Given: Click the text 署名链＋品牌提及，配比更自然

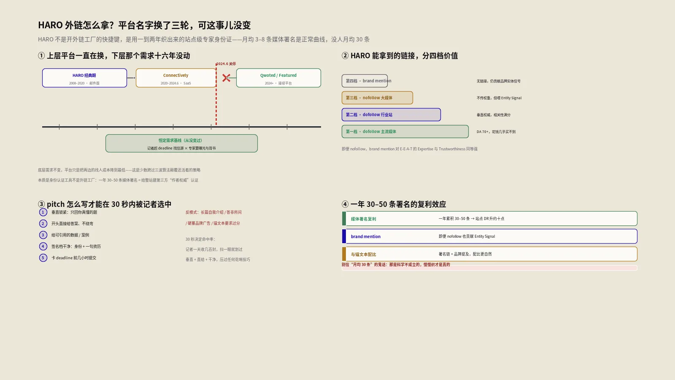Looking at the screenshot, I should 465,254.
